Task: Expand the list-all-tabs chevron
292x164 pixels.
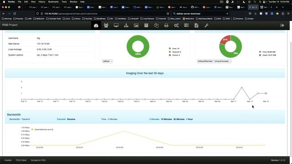Action: 283,7
